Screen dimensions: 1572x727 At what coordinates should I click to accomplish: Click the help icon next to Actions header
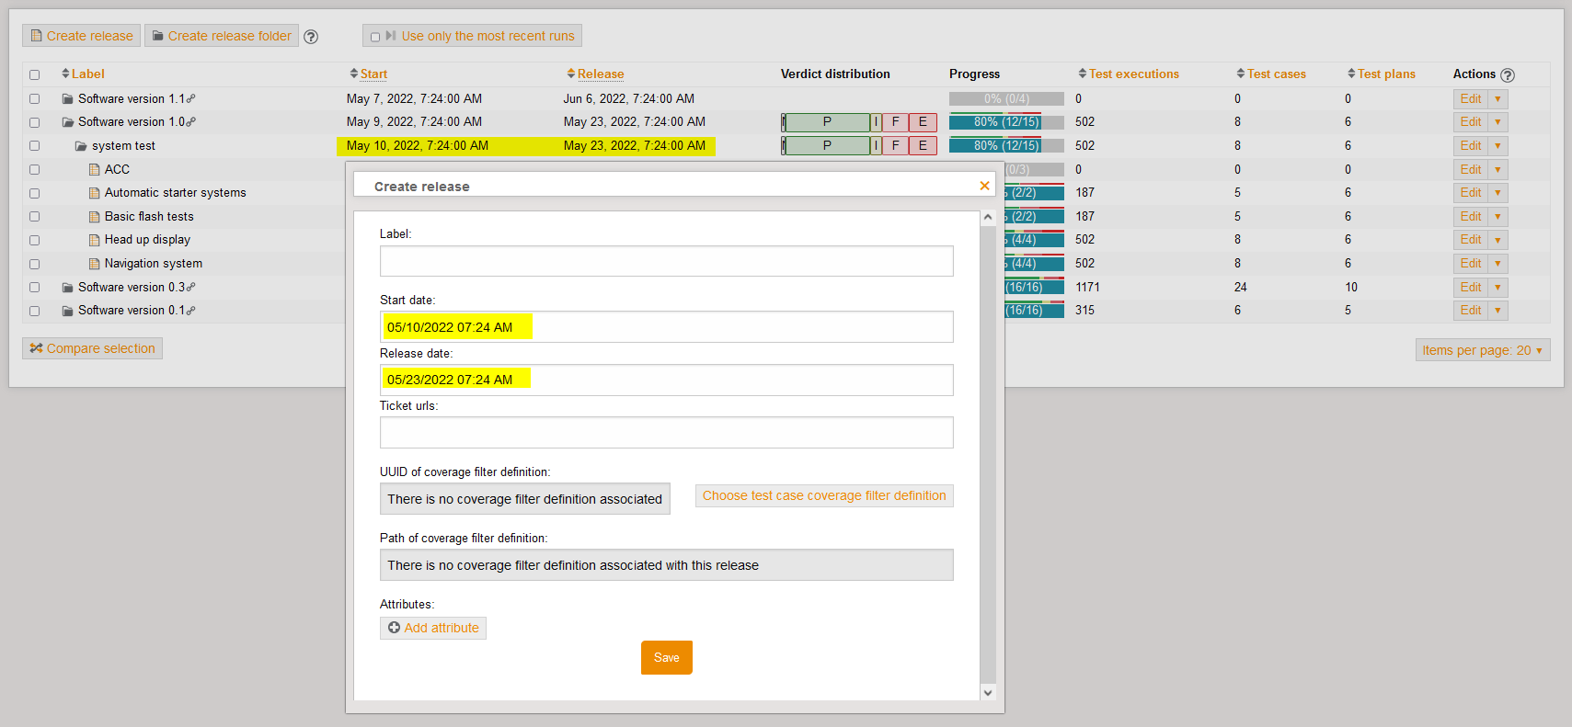tap(1507, 75)
